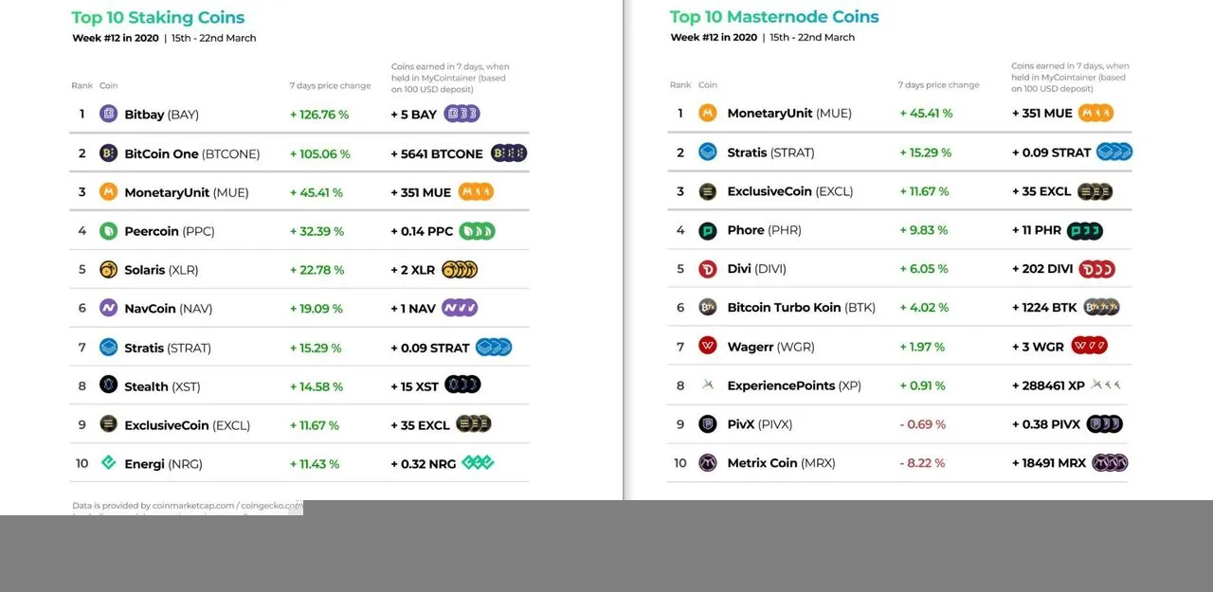Click the coinmarketcap.com data source text

click(x=193, y=506)
